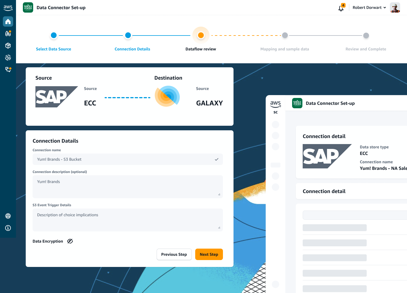The image size is (407, 293).
Task: Click the Next Step button
Action: (x=209, y=254)
